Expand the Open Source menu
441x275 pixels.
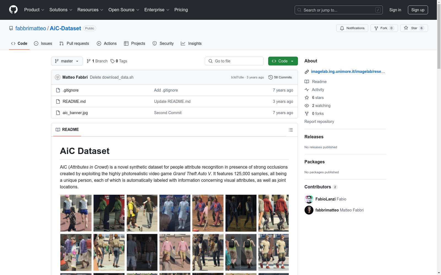pos(124,10)
